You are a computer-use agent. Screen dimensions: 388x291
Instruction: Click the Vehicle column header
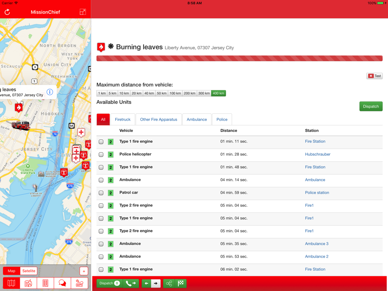[126, 130]
